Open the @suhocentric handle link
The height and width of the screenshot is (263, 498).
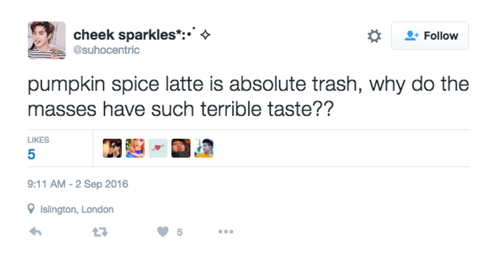106,50
